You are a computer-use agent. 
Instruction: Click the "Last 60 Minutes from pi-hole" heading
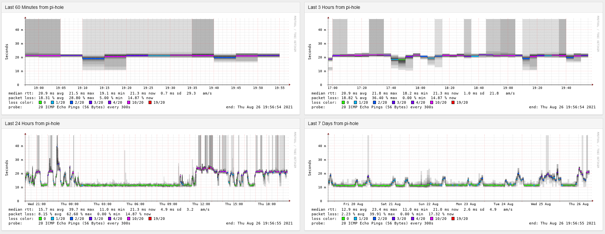(34, 7)
